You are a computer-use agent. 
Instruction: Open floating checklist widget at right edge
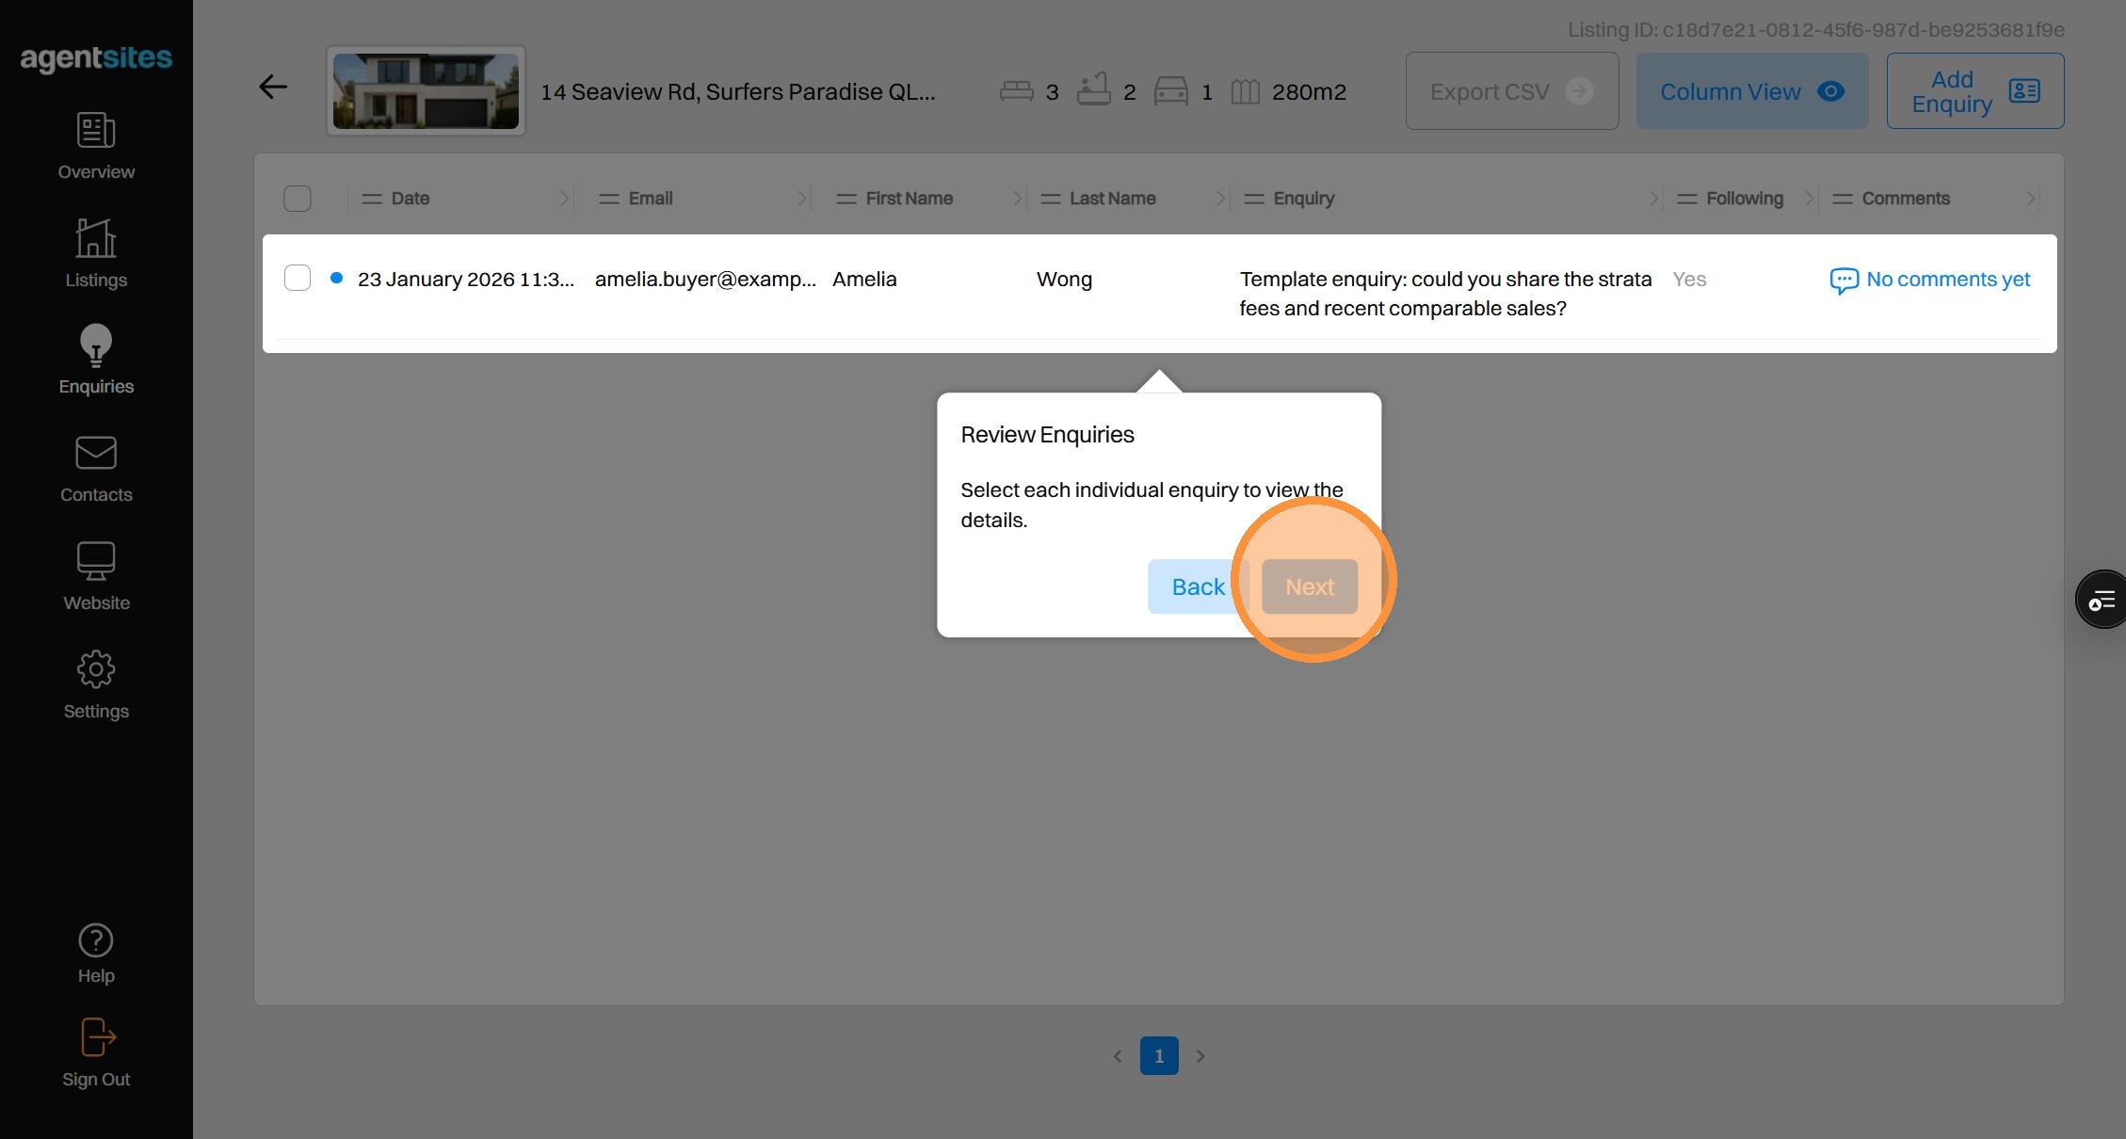click(2102, 600)
